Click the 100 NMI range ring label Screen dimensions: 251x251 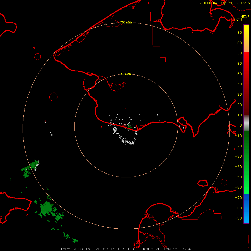[x=126, y=22]
